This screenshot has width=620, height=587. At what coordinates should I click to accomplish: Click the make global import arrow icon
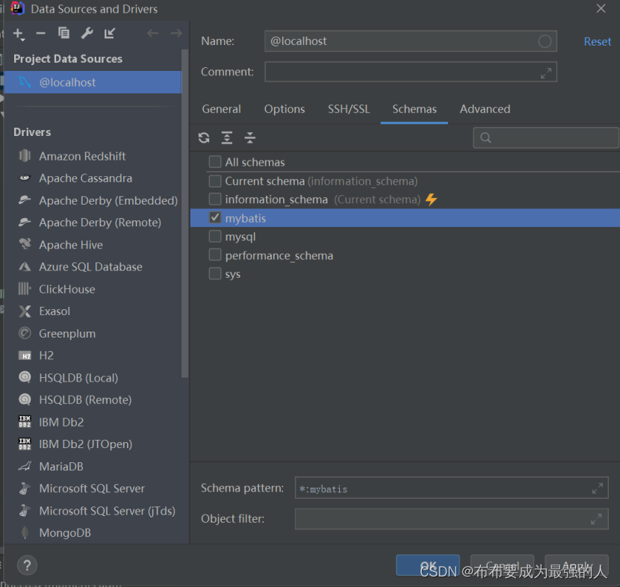(110, 33)
